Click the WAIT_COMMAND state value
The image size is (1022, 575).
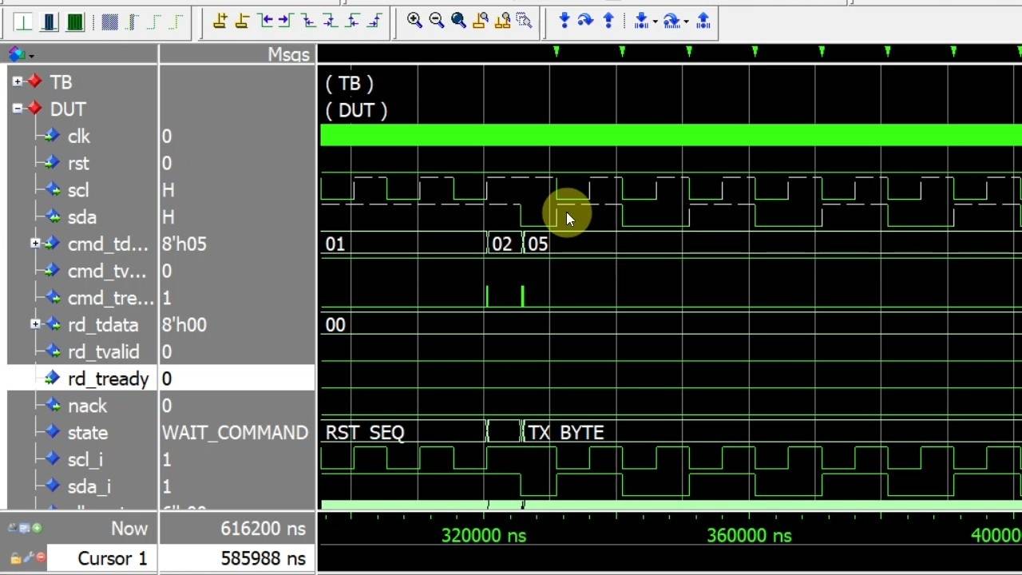(x=235, y=433)
